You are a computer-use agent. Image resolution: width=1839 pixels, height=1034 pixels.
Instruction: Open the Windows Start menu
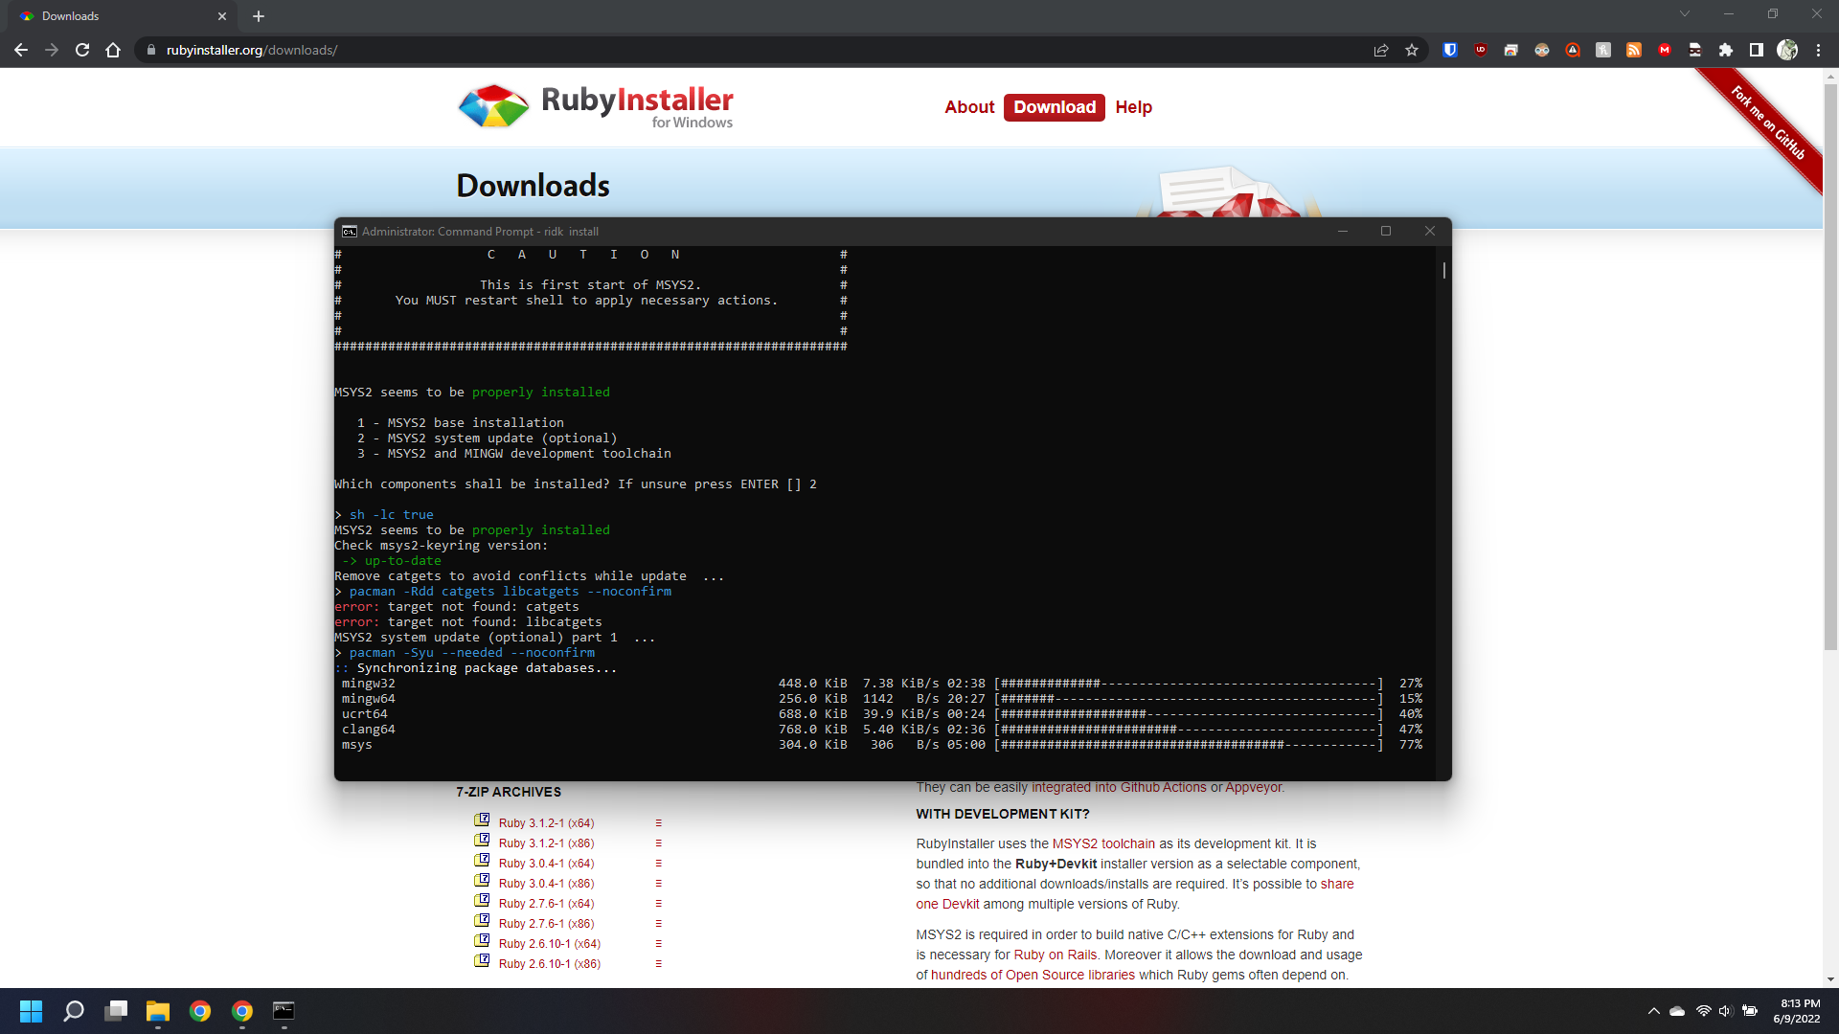(31, 1011)
